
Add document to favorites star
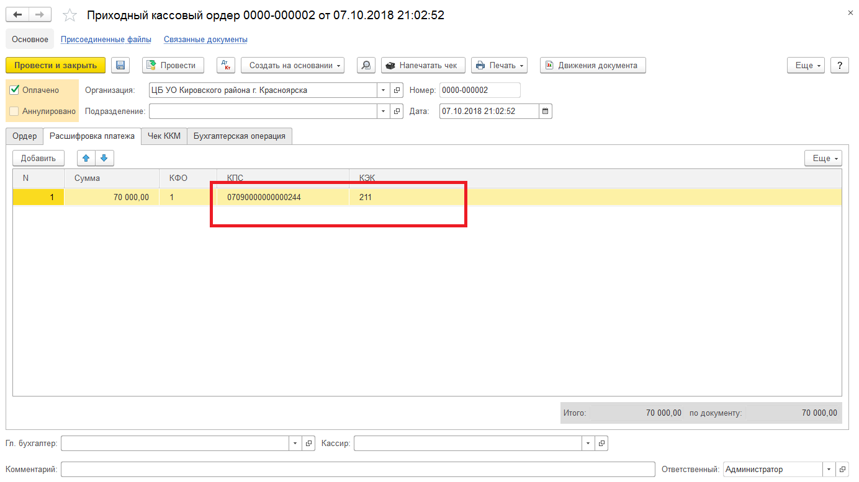70,15
